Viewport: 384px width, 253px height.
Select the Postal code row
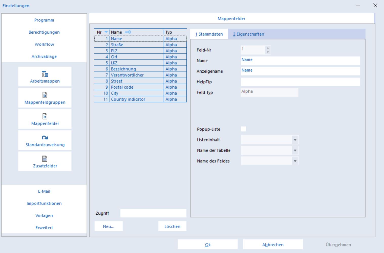140,87
